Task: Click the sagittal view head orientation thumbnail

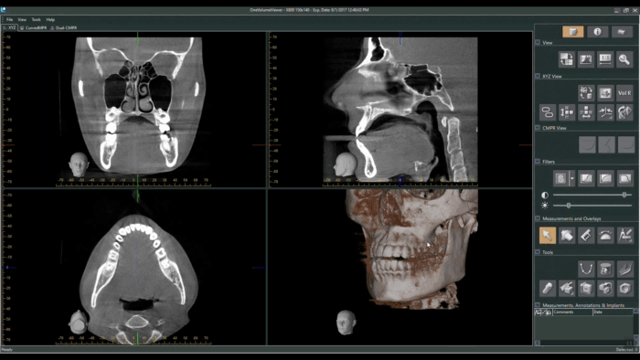Action: (346, 164)
